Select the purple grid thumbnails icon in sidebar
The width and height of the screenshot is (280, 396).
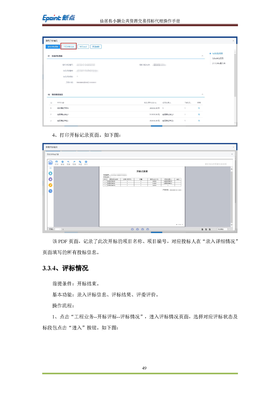pyautogui.click(x=50, y=179)
